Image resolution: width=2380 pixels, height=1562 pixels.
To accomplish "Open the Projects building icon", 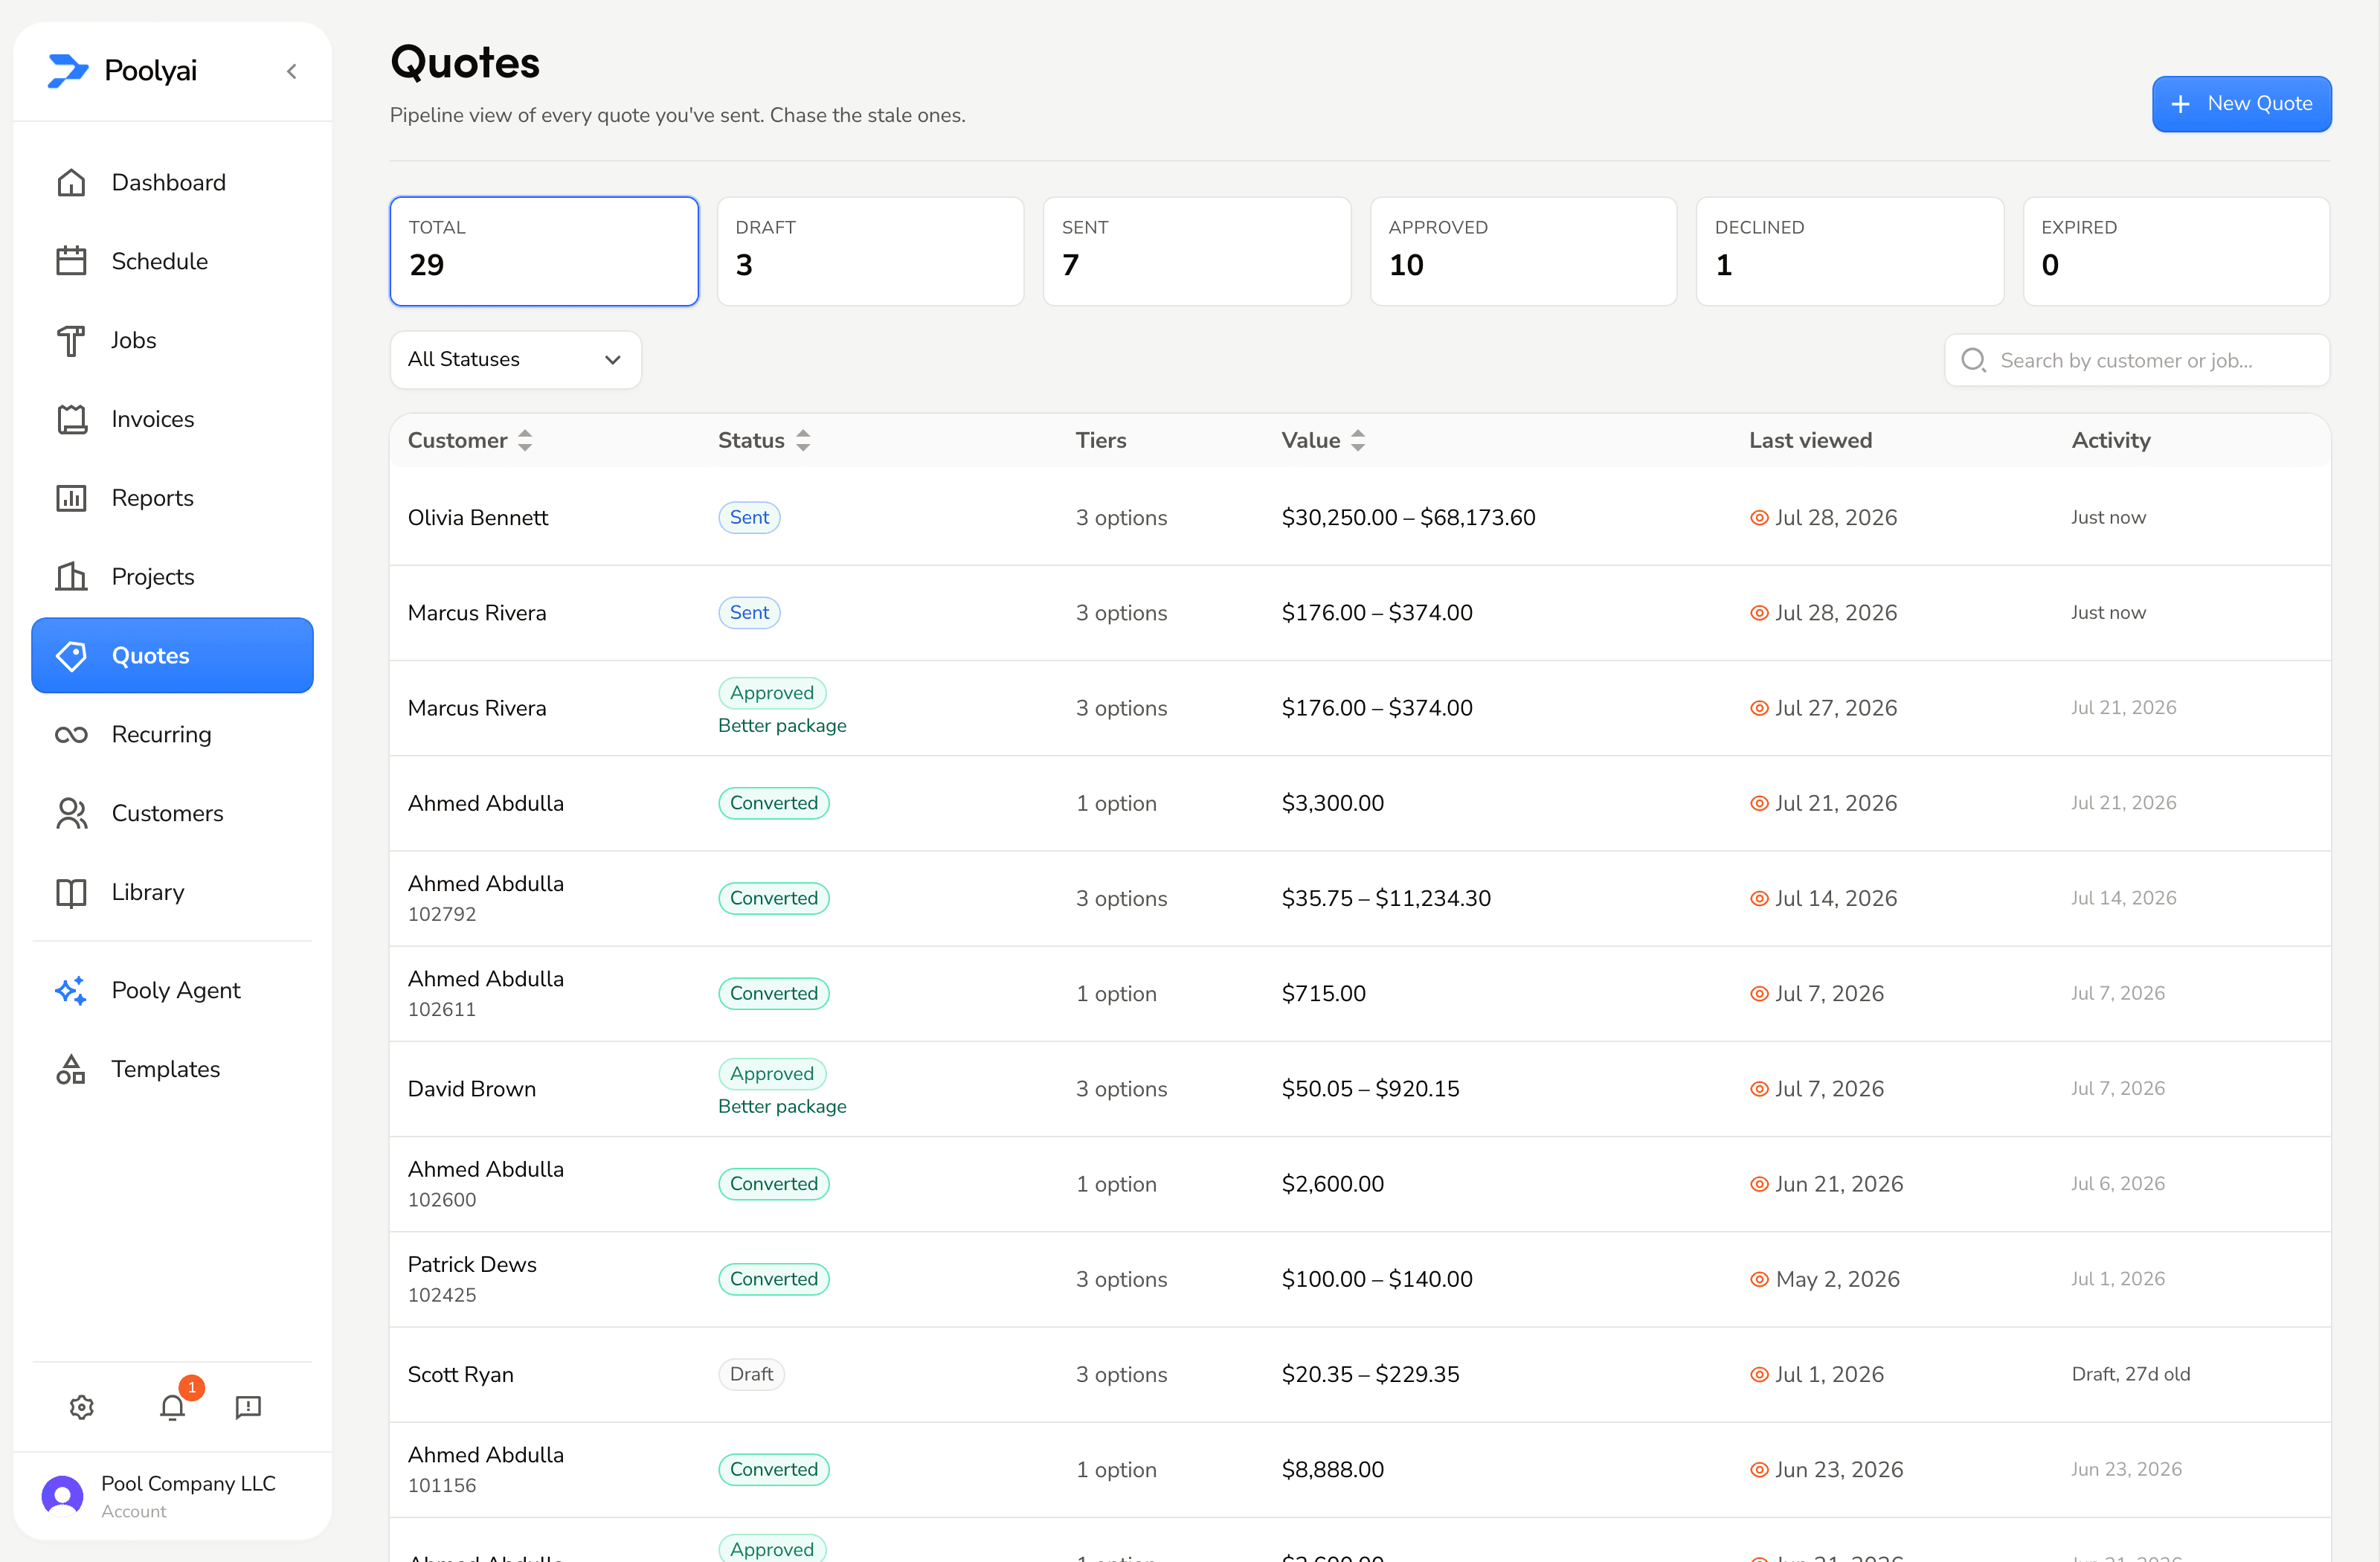I will pyautogui.click(x=71, y=577).
